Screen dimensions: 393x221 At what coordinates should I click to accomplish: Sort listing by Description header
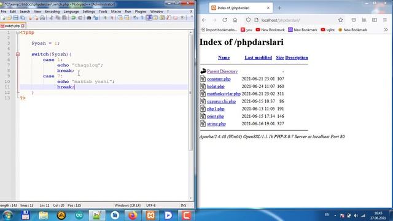click(x=297, y=58)
